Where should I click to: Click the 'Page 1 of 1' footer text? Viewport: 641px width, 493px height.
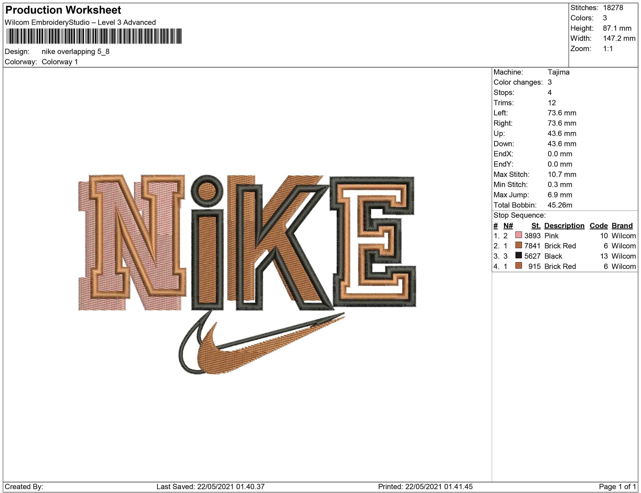(x=617, y=486)
